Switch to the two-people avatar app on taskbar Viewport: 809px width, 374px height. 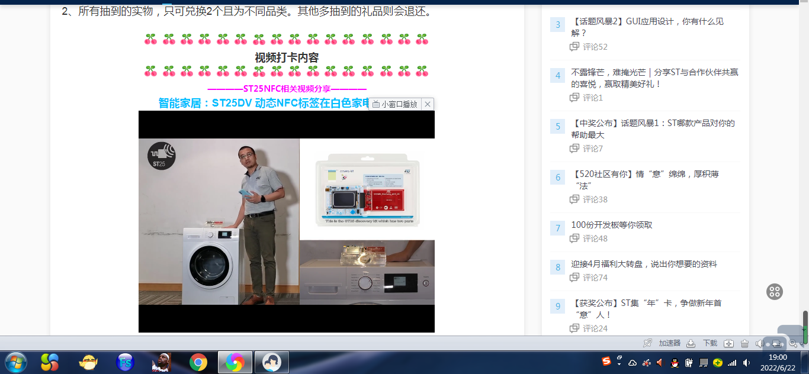272,362
